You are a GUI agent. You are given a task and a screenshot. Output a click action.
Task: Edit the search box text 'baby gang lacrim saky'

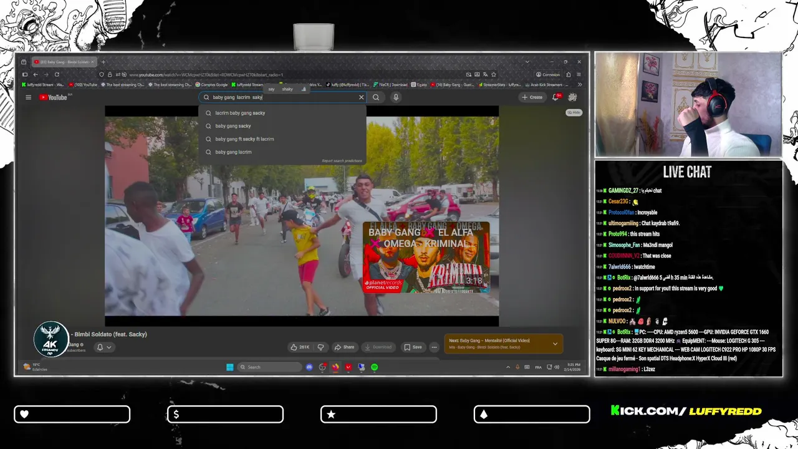(x=284, y=97)
